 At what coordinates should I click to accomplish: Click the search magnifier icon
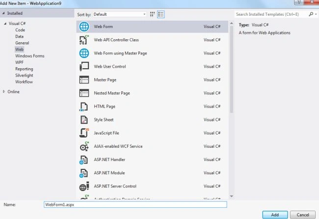[311, 14]
